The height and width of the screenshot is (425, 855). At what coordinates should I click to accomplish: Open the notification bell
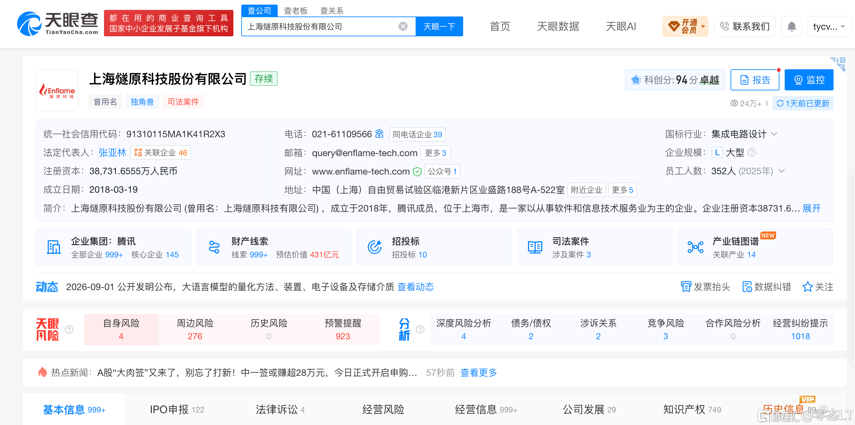tap(792, 26)
